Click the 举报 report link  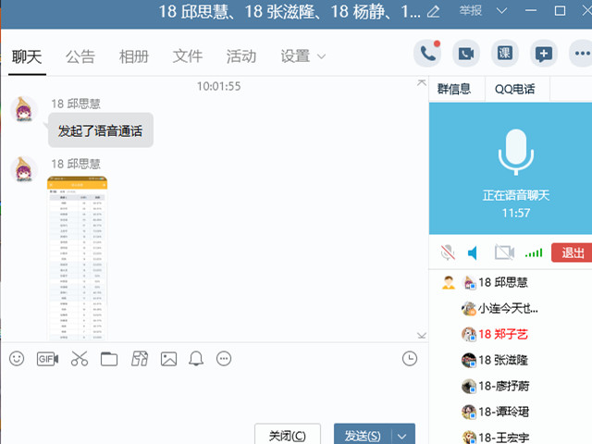point(471,10)
